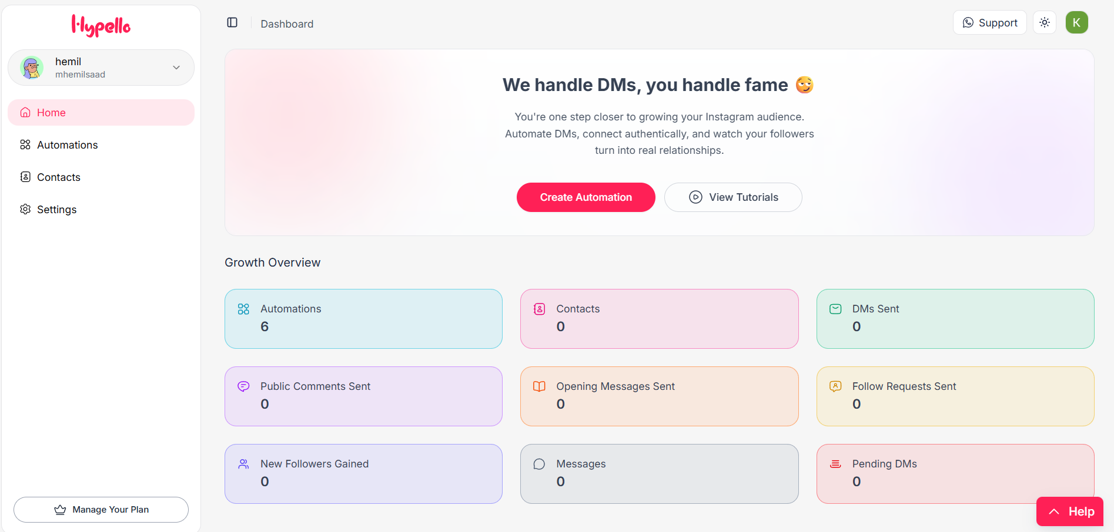Viewport: 1114px width, 532px height.
Task: Select Settings from the sidebar menu
Action: tap(56, 209)
